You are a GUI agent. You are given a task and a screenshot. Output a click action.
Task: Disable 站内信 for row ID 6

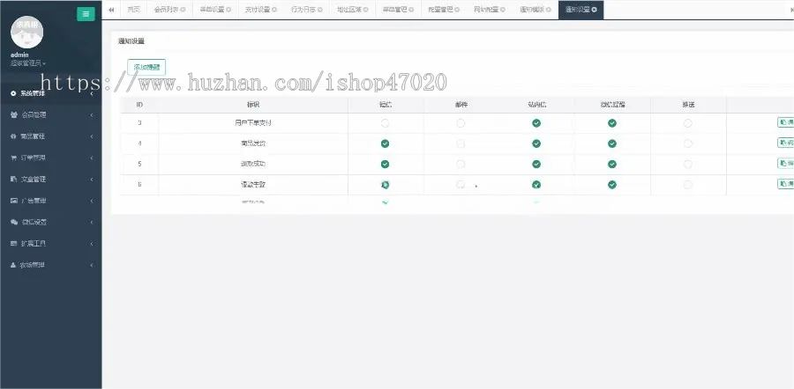[536, 185]
